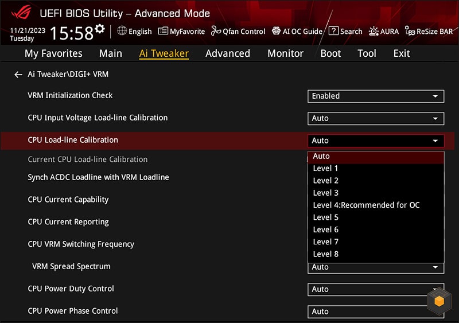
Task: Open CPU Input Voltage Load-line Calibration dropdown
Action: (x=376, y=118)
